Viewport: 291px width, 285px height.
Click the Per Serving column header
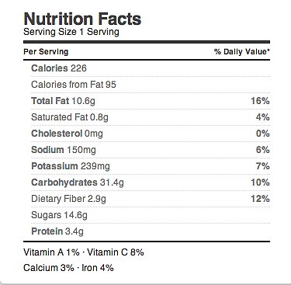pyautogui.click(x=46, y=51)
